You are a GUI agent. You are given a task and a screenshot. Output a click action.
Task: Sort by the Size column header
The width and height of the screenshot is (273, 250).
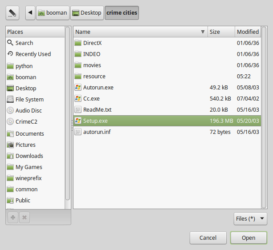(221, 32)
